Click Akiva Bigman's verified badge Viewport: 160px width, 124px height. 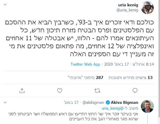click(108, 102)
